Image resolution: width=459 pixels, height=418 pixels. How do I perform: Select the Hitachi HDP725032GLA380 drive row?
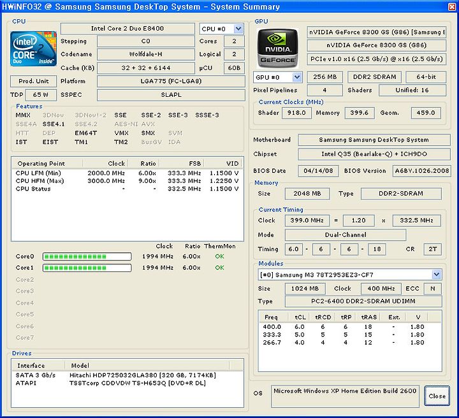[127, 375]
